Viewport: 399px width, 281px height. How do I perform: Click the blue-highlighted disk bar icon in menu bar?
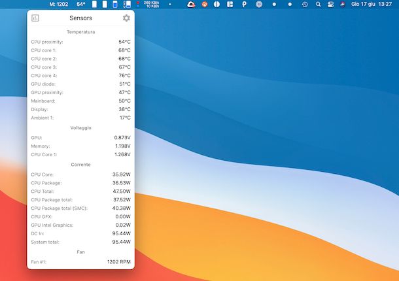115,5
